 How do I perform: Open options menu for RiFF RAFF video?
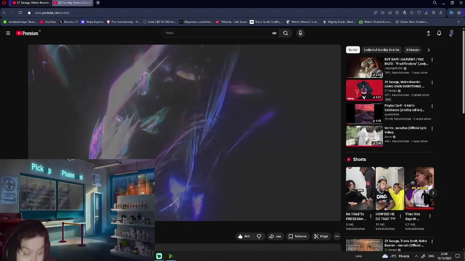pos(432,60)
